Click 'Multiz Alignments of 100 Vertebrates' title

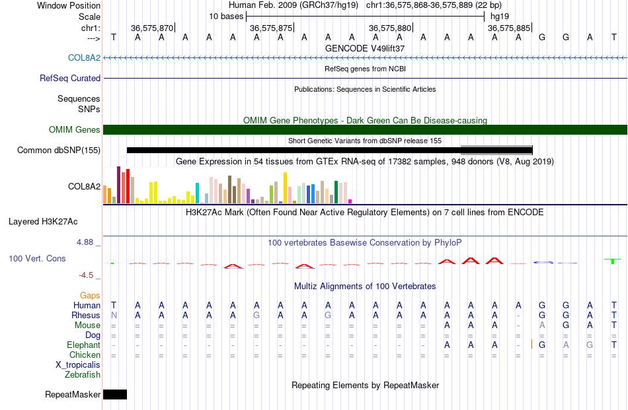click(x=365, y=286)
